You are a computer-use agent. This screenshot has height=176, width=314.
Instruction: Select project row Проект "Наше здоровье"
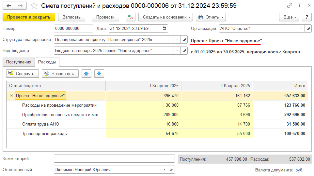tap(157, 96)
